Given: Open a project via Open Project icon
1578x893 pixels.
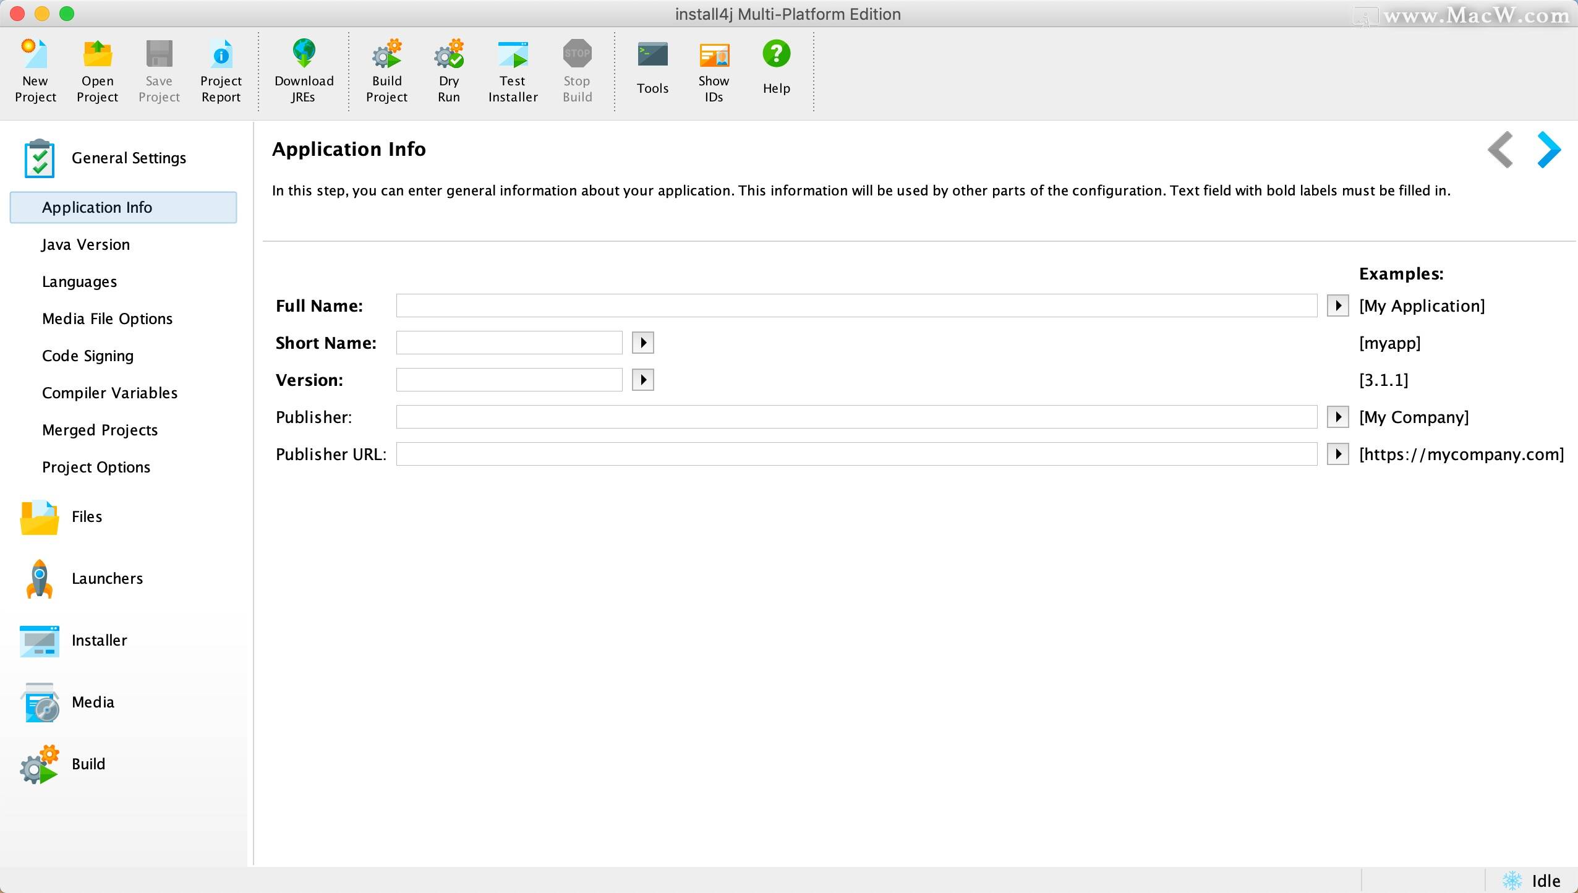Looking at the screenshot, I should tap(98, 54).
